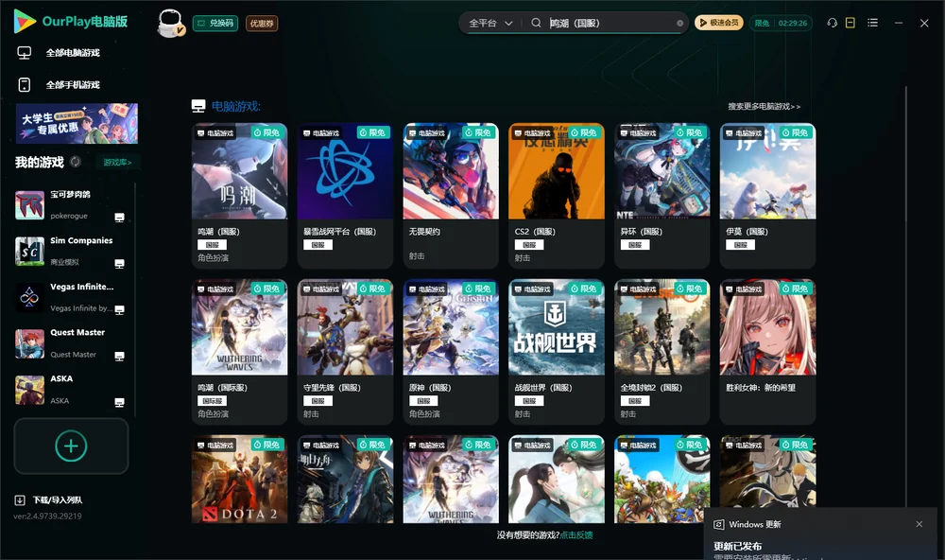Open the user avatar profile

[x=170, y=24]
